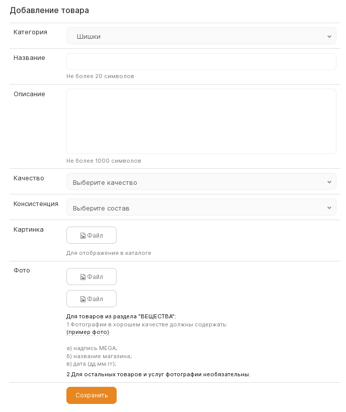The height and width of the screenshot is (412, 346).
Task: Click the chevron on the Категория selector
Action: [x=329, y=36]
